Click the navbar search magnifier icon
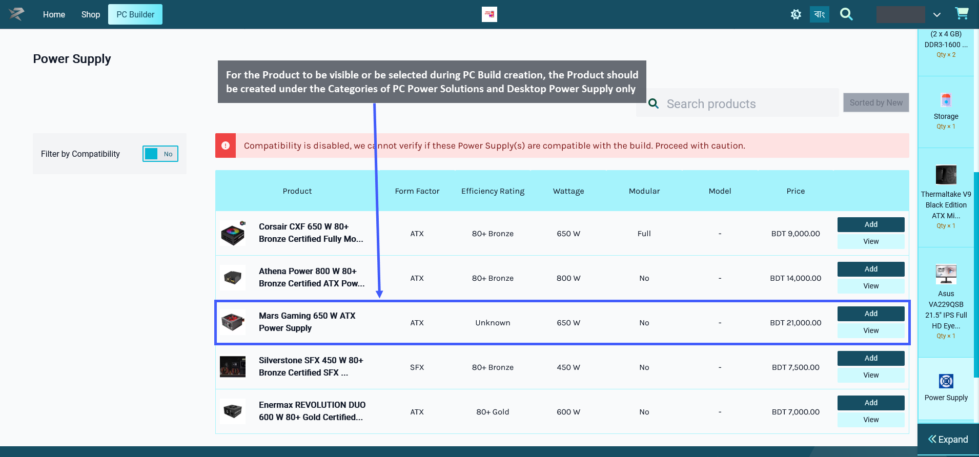Image resolution: width=979 pixels, height=457 pixels. click(846, 14)
